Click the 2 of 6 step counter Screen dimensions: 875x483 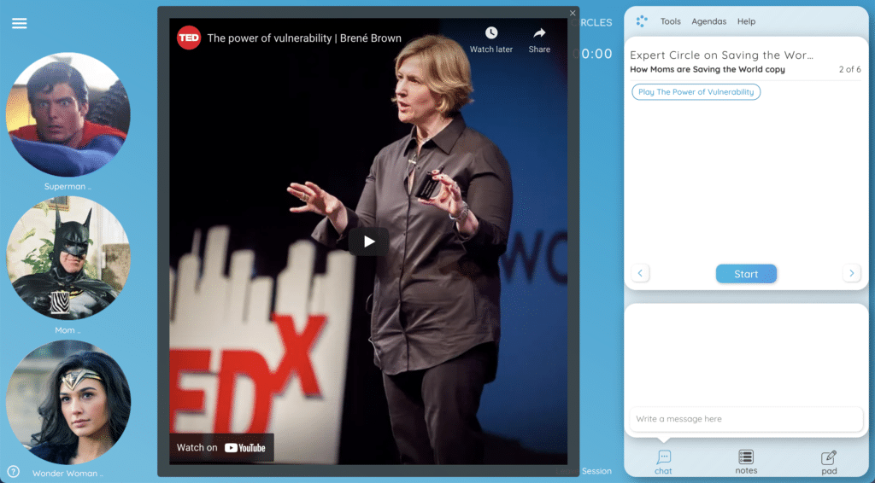850,70
